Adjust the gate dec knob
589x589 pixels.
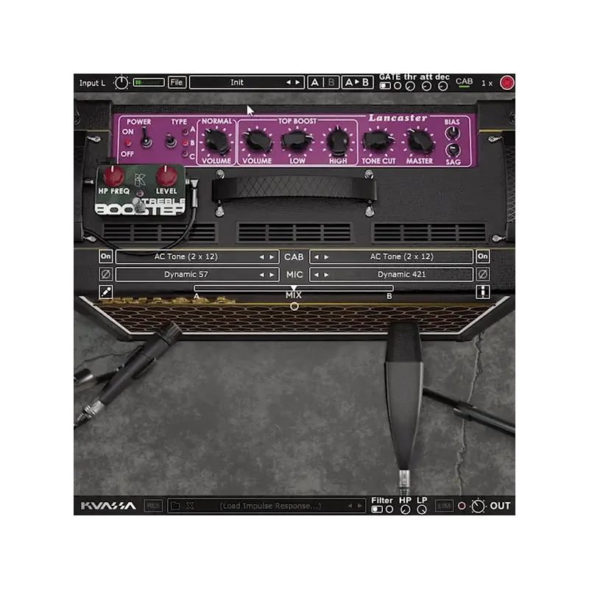443,86
